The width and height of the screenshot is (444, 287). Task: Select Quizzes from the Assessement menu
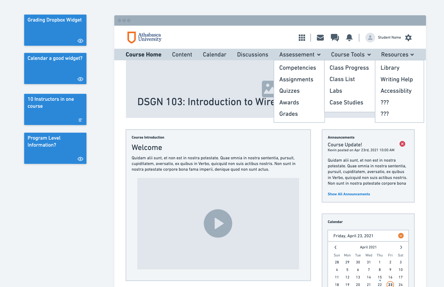click(289, 91)
